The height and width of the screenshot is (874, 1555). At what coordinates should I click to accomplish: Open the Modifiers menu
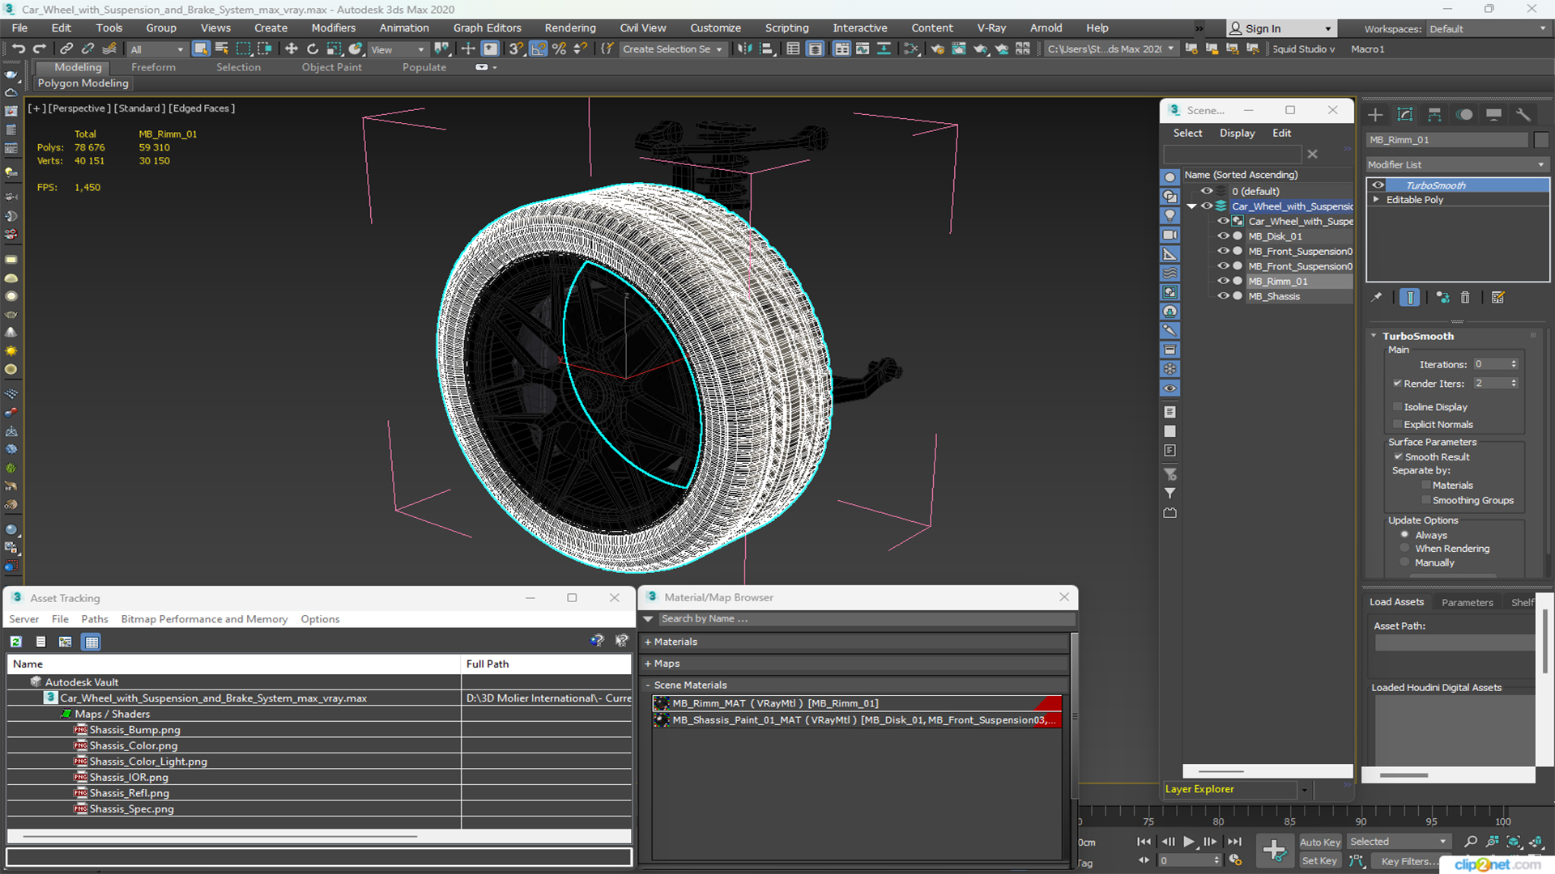[333, 28]
